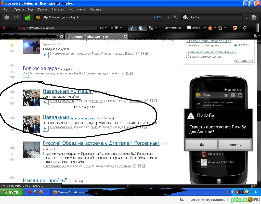Open the dropdown next to flash999666
This screenshot has width=261, height=204.
coord(184,28)
